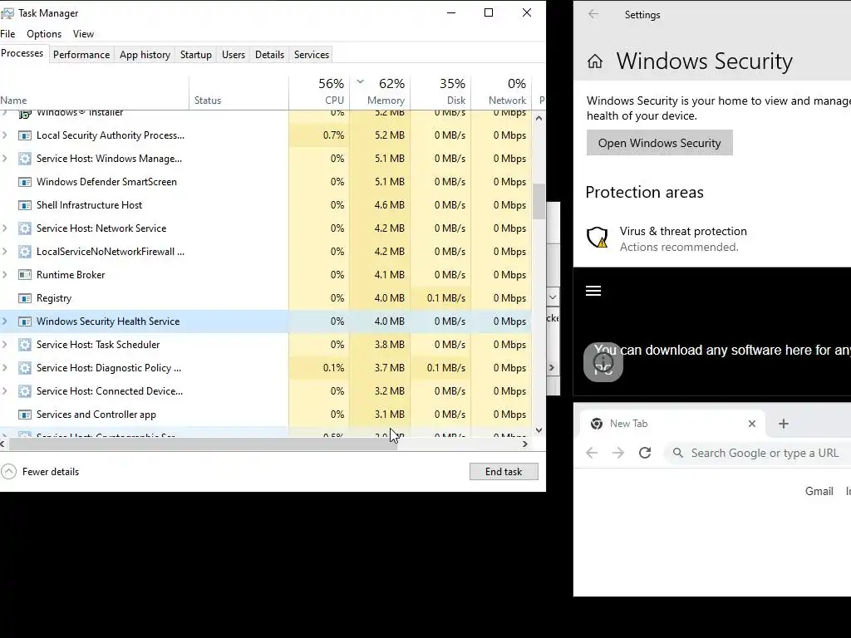Click the Service Host: Connected Device gear icon
The width and height of the screenshot is (851, 638).
24,391
